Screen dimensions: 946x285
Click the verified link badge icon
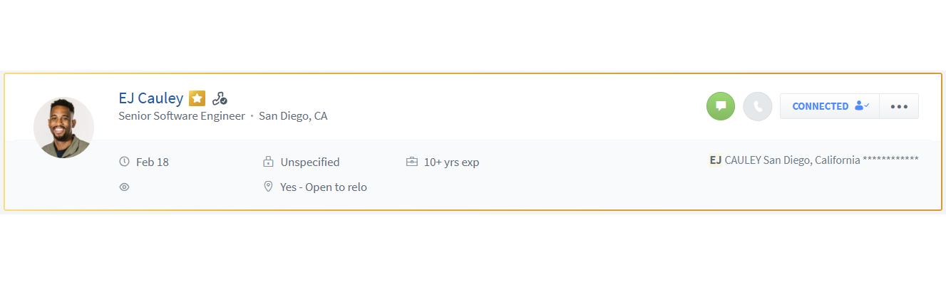220,99
